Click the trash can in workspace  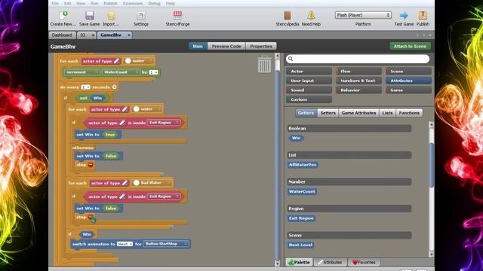(264, 64)
